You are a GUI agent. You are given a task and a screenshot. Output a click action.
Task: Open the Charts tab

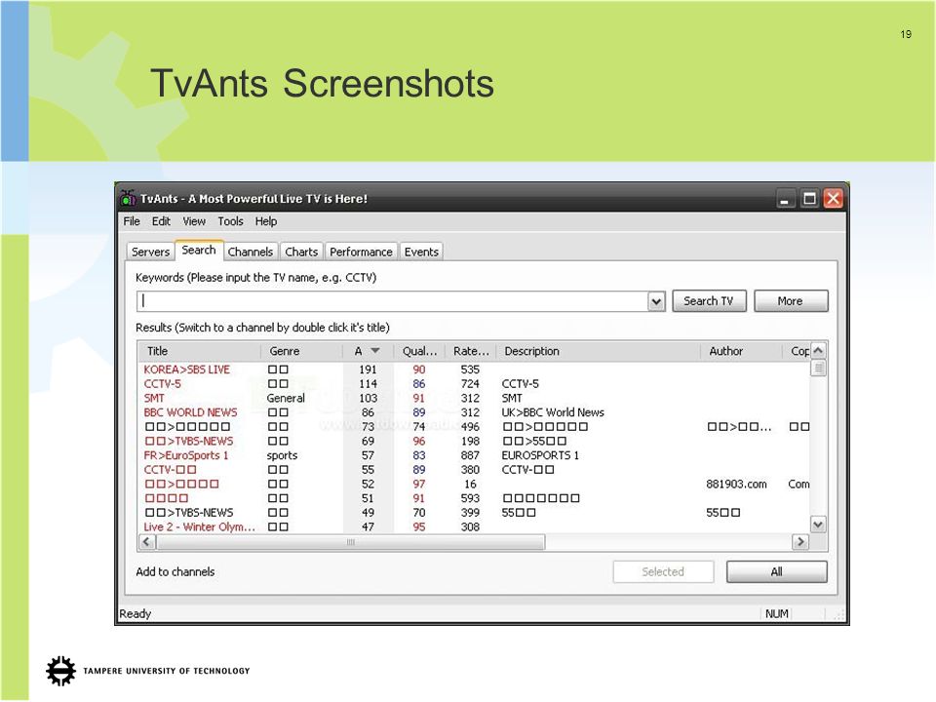click(x=301, y=252)
